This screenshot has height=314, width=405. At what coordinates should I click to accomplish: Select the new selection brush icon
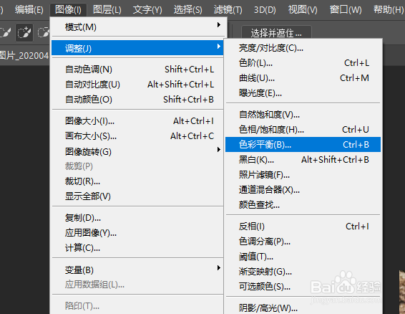click(5, 32)
